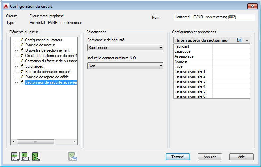Select Configuration du moteur in the tree
This screenshot has width=261, height=167.
click(43, 40)
